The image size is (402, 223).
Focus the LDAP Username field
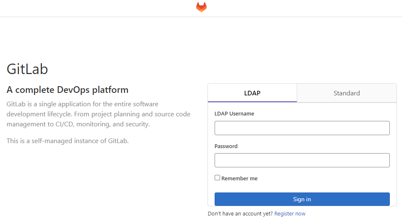[x=302, y=128]
